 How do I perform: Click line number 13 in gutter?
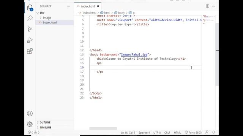point(82,54)
